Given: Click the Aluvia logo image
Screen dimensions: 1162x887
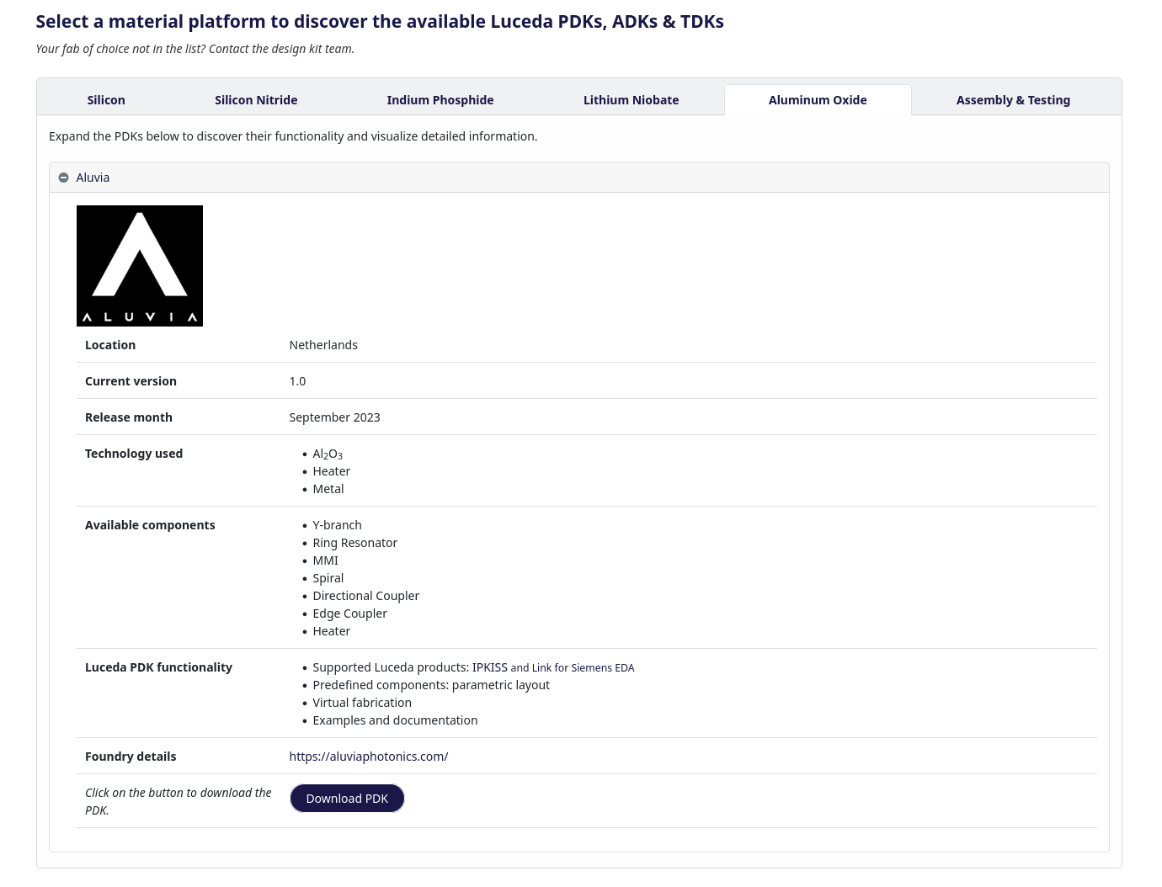Looking at the screenshot, I should tap(140, 266).
